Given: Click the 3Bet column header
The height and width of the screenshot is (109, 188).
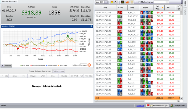Looking at the screenshot, I should [x=91, y=76].
